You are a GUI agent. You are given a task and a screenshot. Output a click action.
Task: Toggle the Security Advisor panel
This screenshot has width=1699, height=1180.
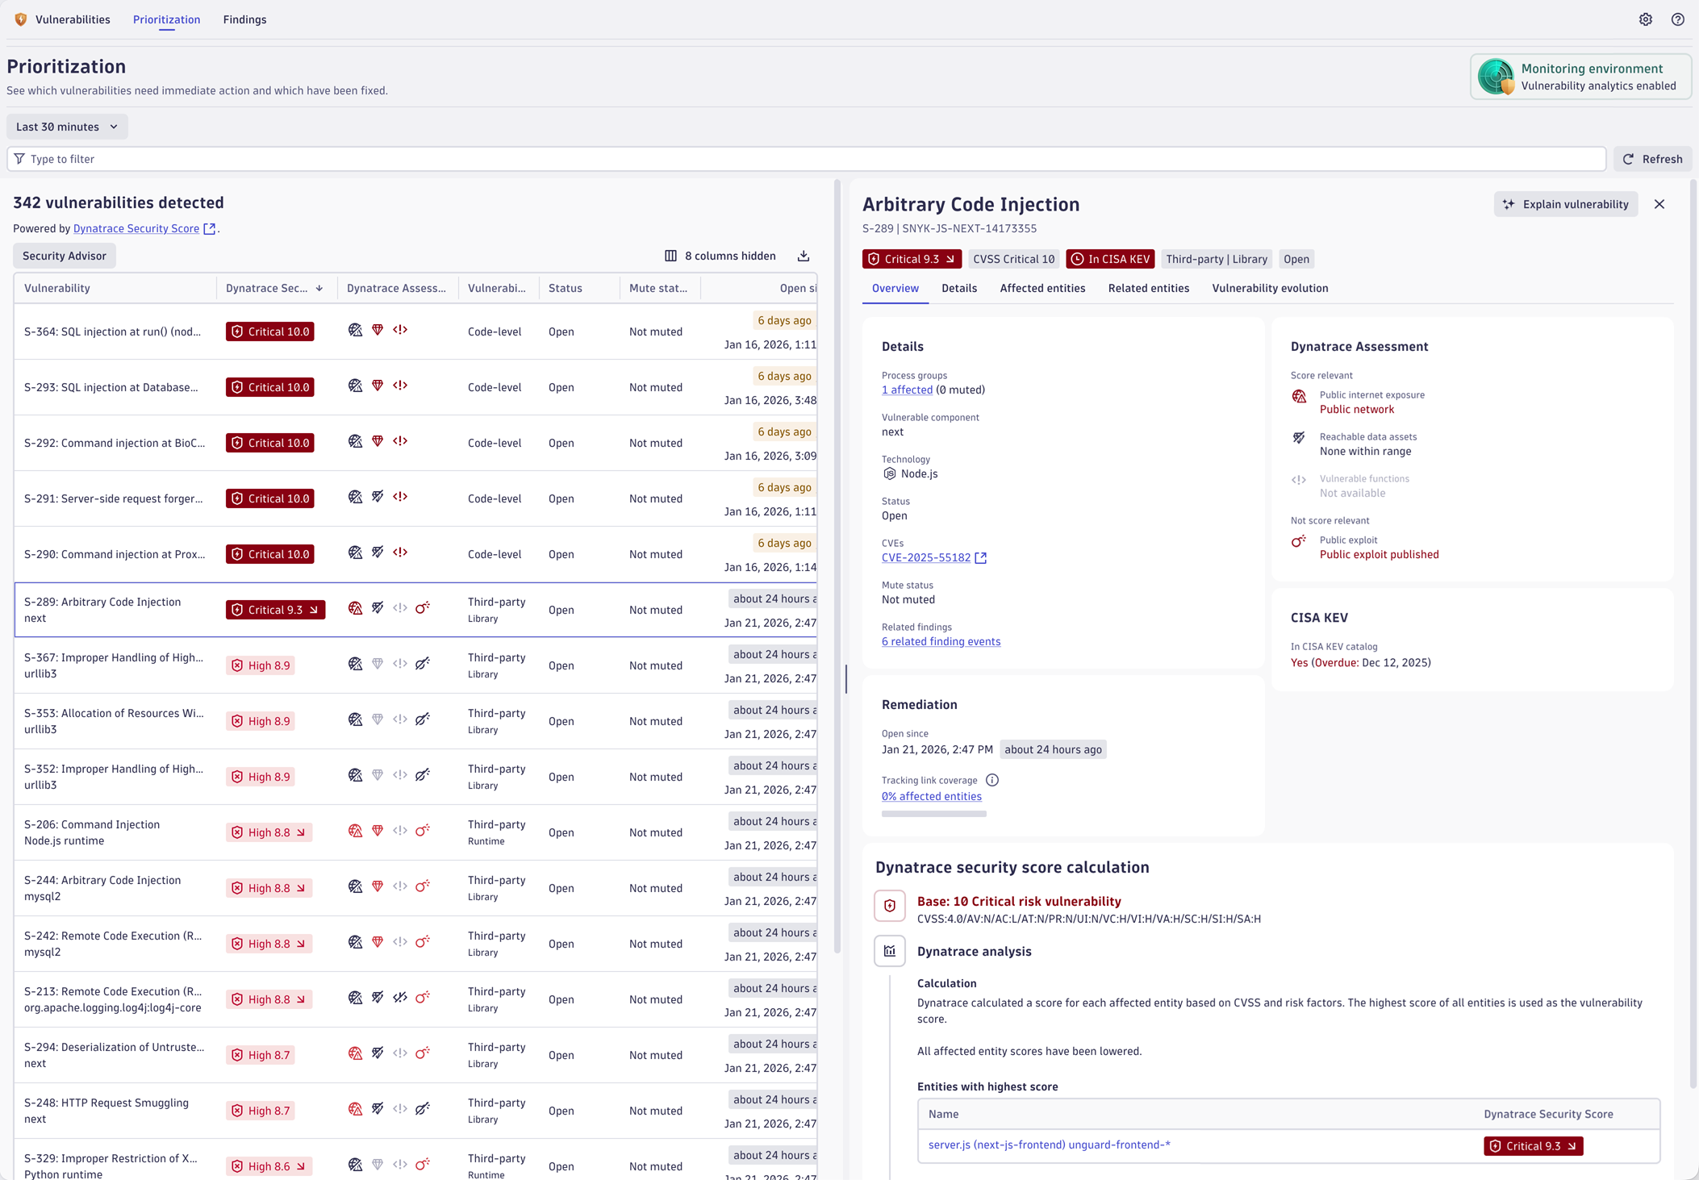click(x=64, y=256)
